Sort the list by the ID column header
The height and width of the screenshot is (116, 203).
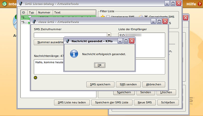[x=24, y=12]
